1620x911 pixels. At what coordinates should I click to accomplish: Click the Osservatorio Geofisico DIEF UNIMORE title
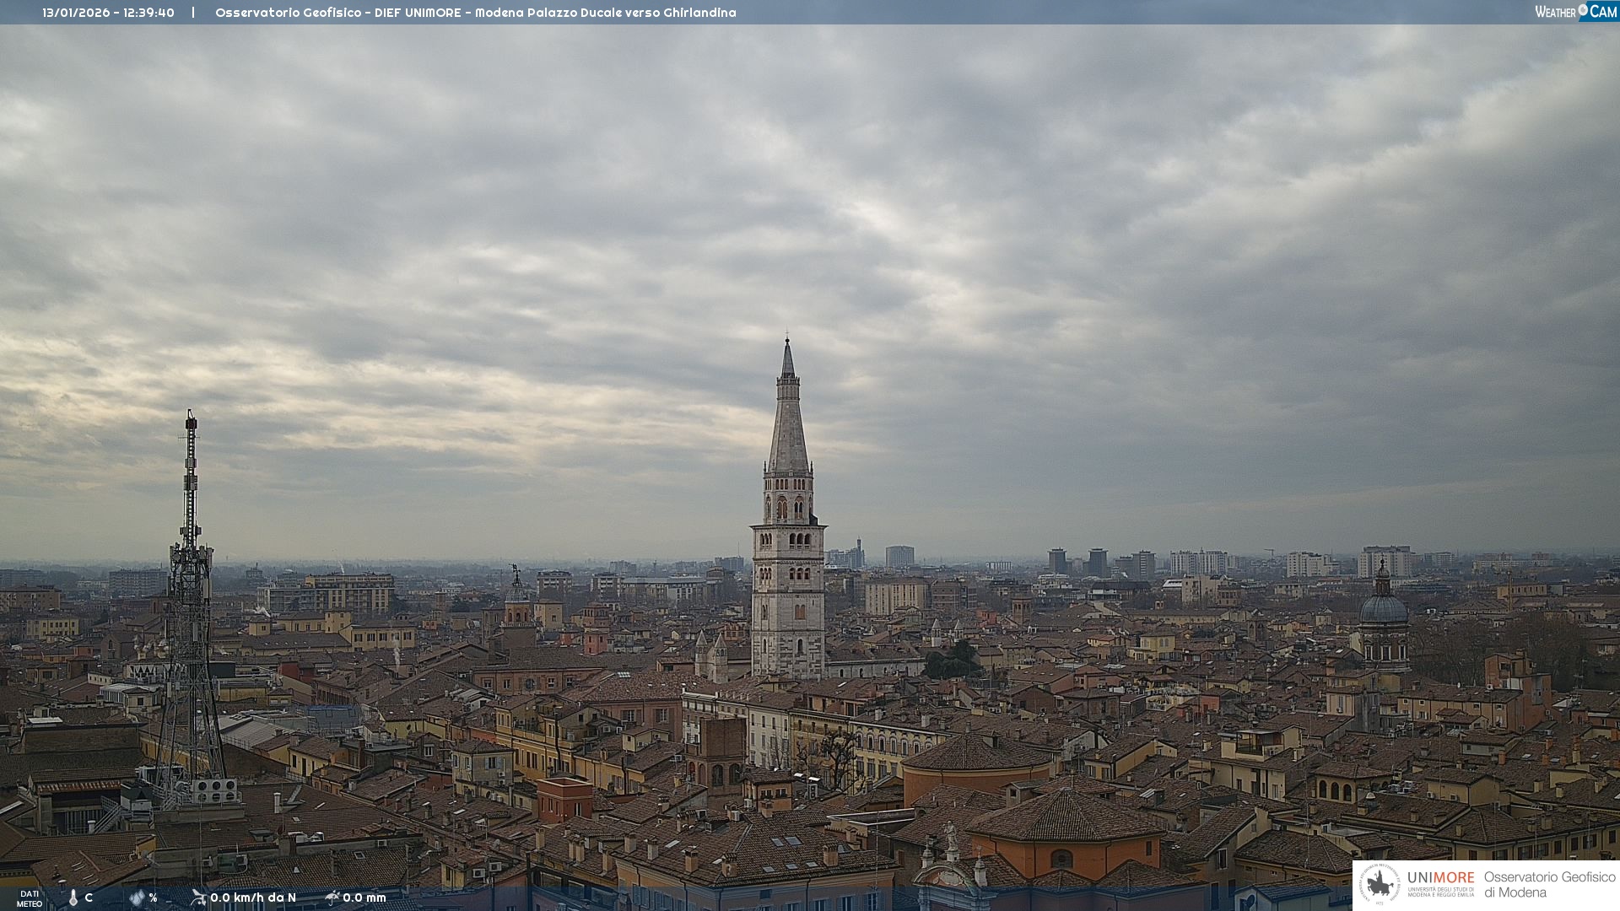click(x=337, y=13)
